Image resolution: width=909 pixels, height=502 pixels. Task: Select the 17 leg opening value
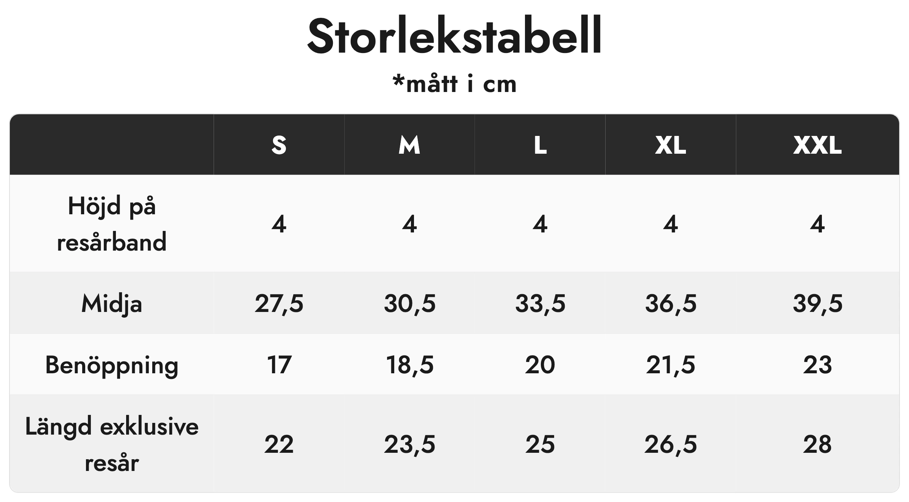279,365
